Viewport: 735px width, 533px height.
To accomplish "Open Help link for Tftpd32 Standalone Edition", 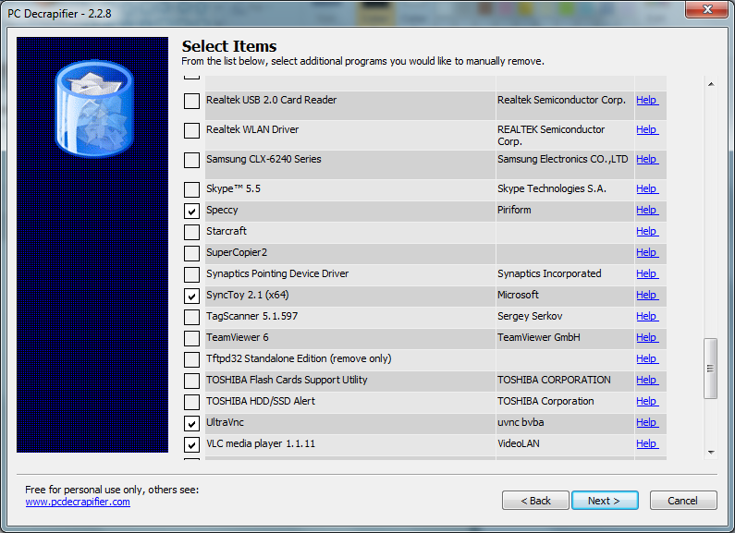I will click(647, 358).
